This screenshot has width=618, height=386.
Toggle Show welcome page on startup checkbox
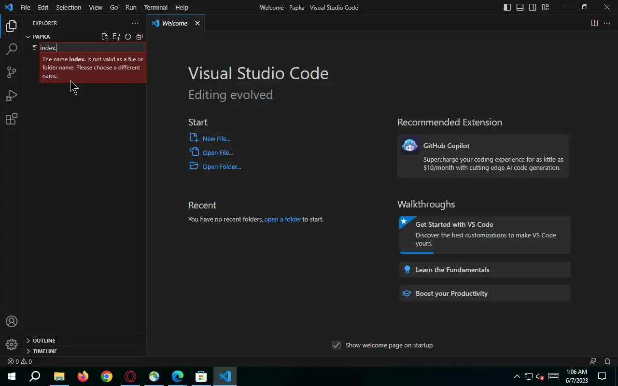click(337, 345)
